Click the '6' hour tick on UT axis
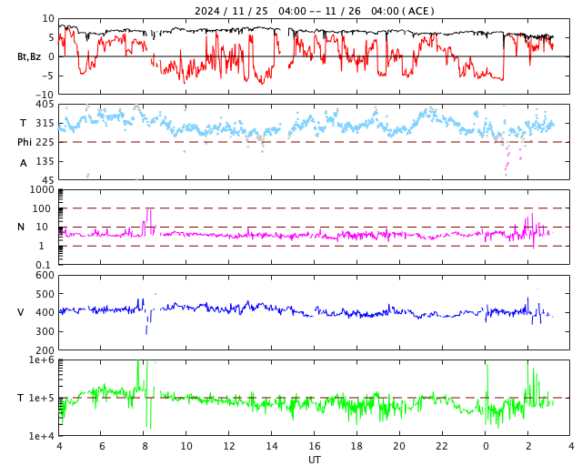 point(102,446)
